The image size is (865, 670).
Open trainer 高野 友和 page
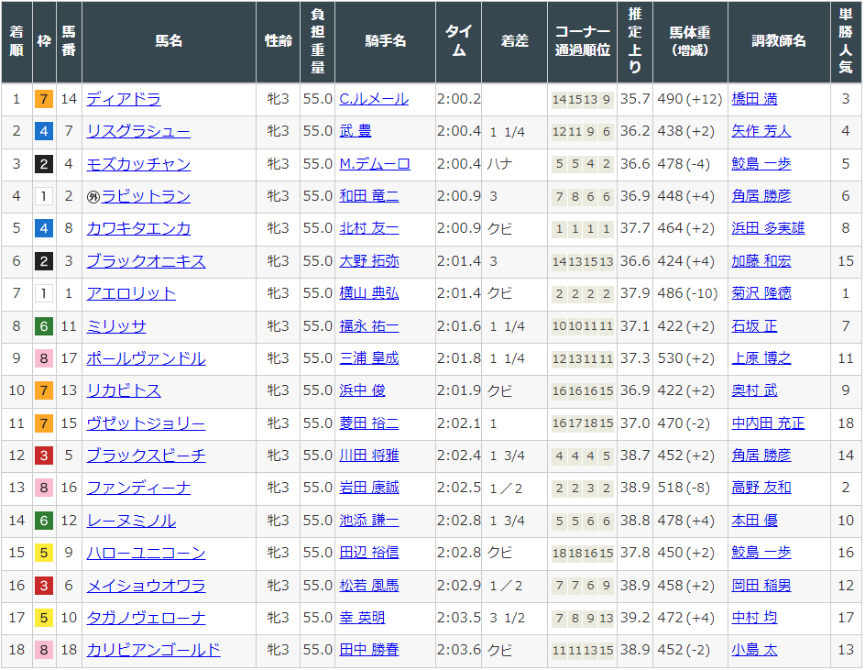[x=761, y=488]
